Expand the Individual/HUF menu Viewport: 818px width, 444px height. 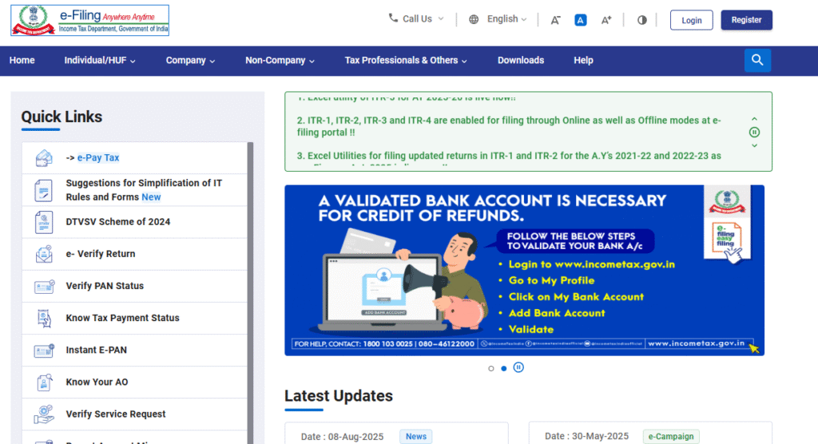pos(100,61)
